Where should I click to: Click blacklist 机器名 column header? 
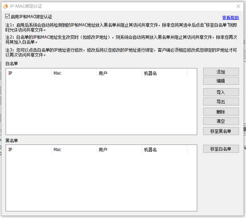(165, 149)
